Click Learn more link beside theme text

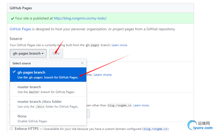[x=103, y=75]
